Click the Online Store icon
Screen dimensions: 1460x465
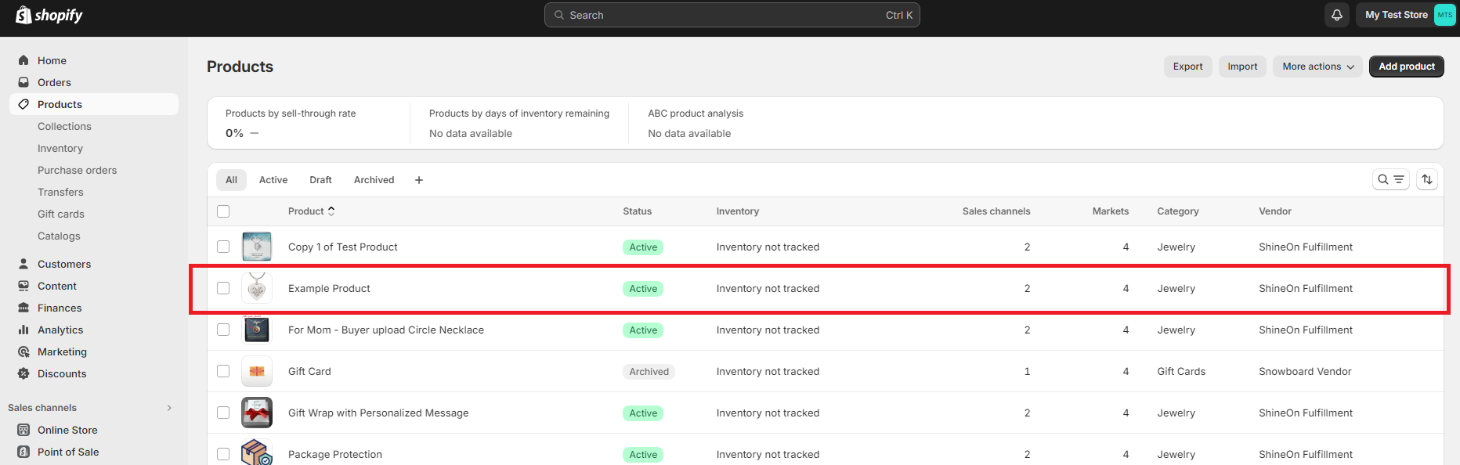pyautogui.click(x=23, y=430)
